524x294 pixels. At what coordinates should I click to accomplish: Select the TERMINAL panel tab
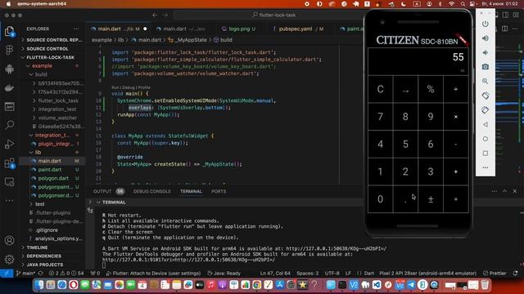[191, 191]
